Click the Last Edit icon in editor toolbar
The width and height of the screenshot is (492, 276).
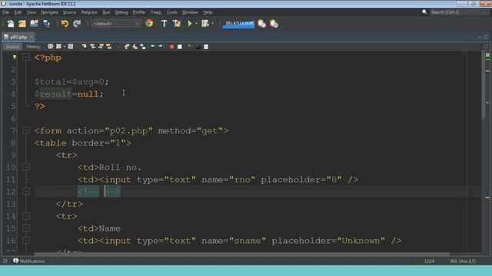point(51,47)
